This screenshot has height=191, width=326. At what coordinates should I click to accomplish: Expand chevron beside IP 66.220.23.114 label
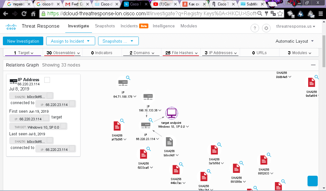(158, 139)
